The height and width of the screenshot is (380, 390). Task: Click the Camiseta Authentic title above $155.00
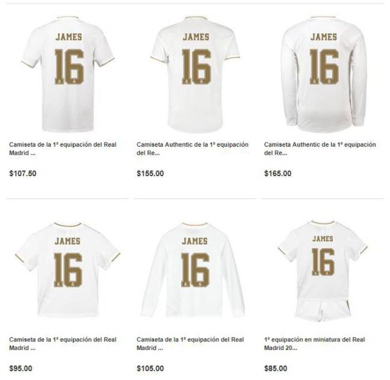193,149
